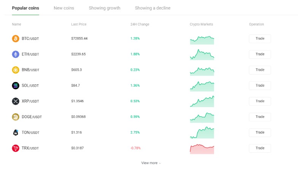Screen dimensions: 304x171
Task: Click the Solana coin icon
Action: point(16,85)
